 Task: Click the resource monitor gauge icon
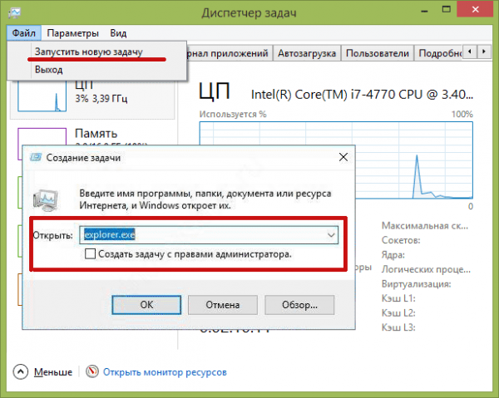tap(92, 371)
